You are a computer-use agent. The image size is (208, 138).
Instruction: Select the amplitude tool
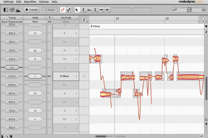pos(95,10)
